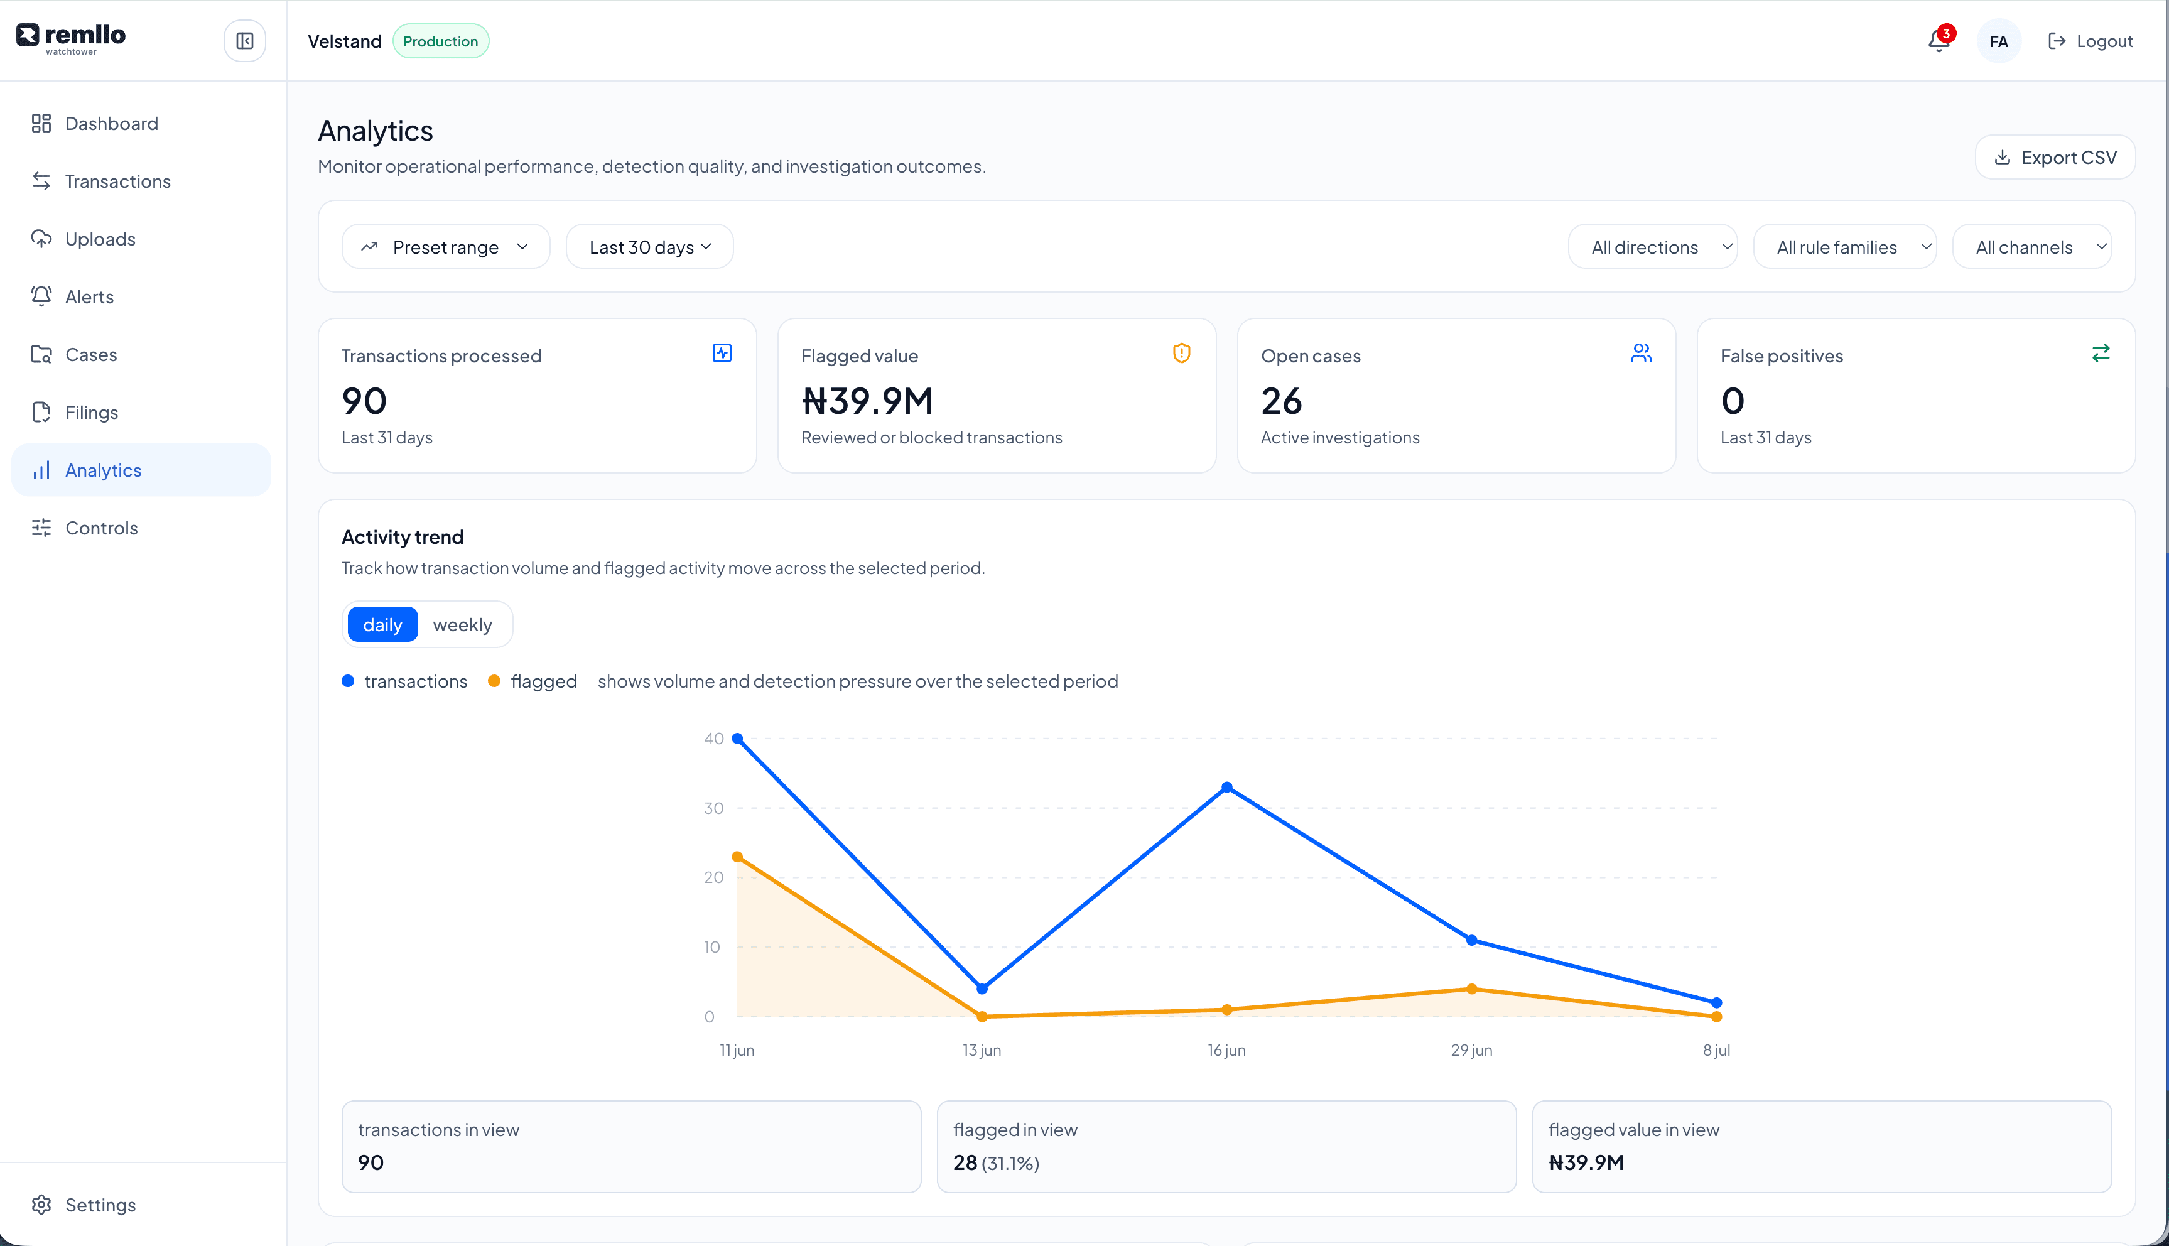Toggle the transactions legend series
This screenshot has height=1246, width=2169.
(404, 681)
